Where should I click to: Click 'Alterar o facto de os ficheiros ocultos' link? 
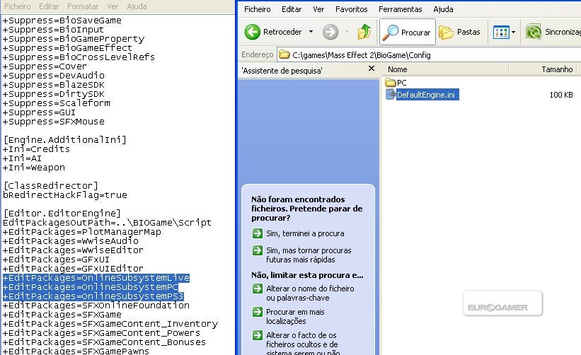click(303, 344)
